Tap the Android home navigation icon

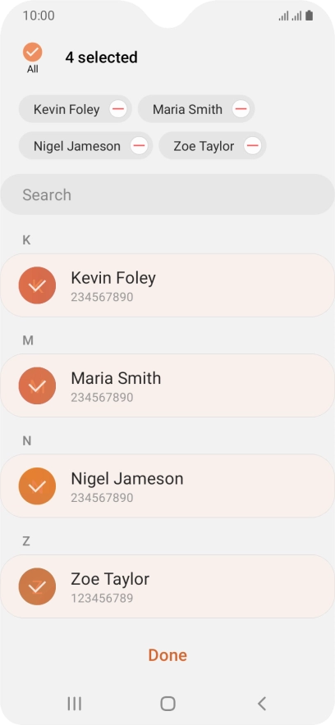[x=167, y=704]
